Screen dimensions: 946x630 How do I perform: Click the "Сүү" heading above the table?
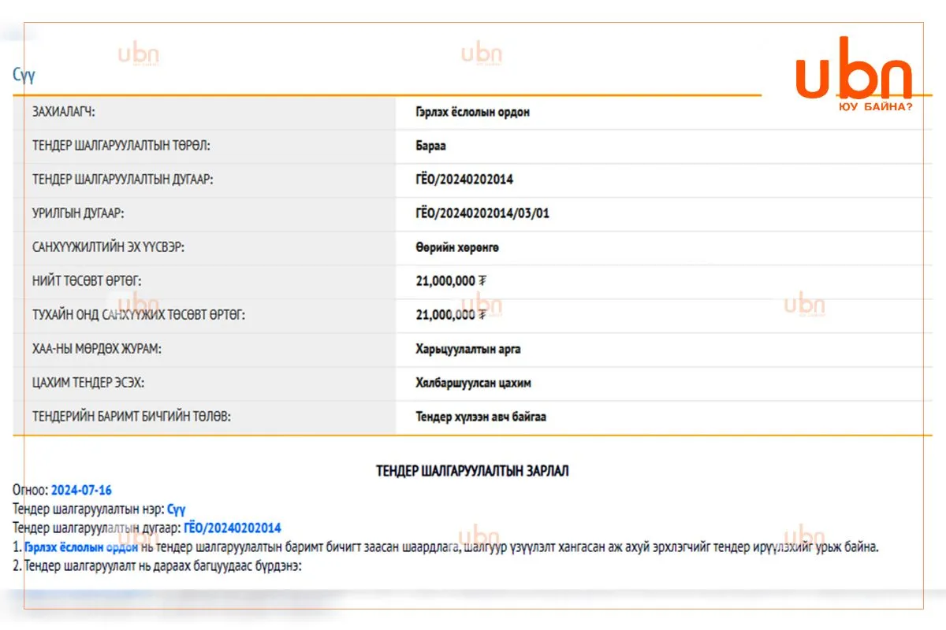click(24, 75)
